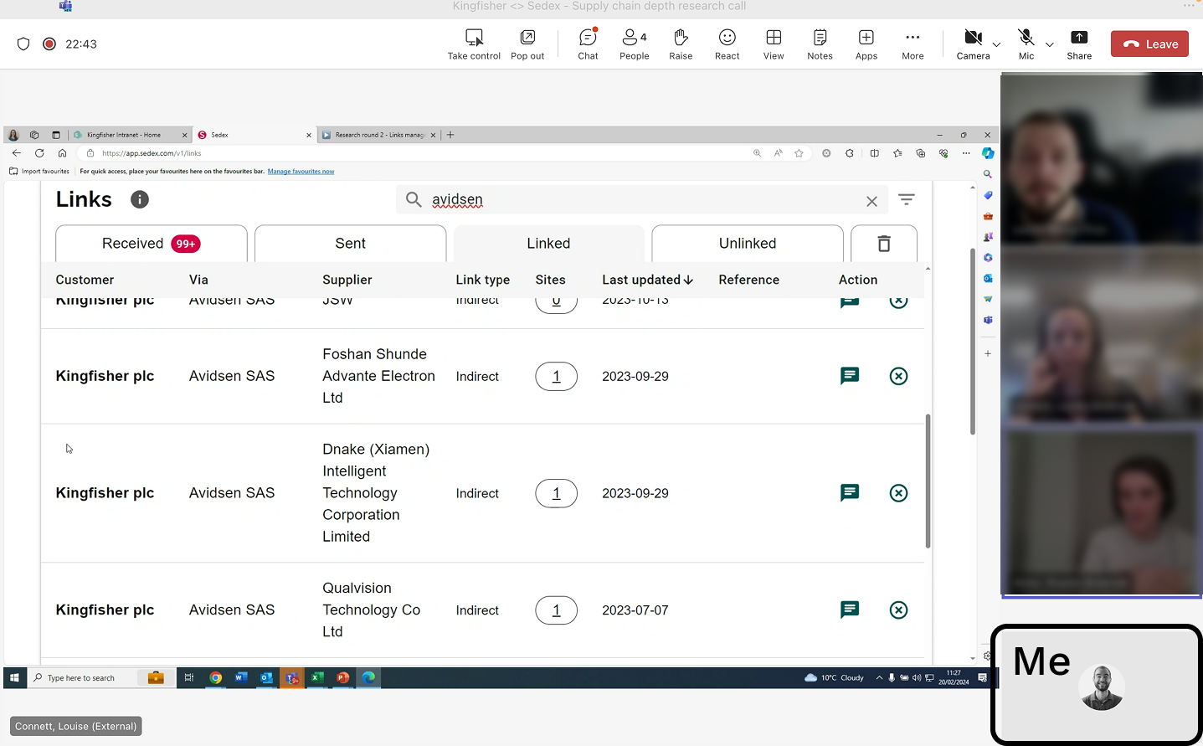Switch to Kingfisher Intranet - Home tab
Image resolution: width=1203 pixels, height=746 pixels.
coord(130,135)
